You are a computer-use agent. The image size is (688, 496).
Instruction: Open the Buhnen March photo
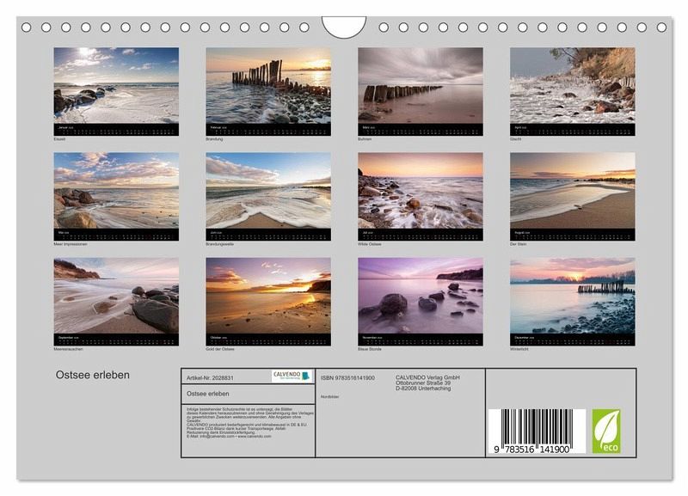(x=421, y=86)
